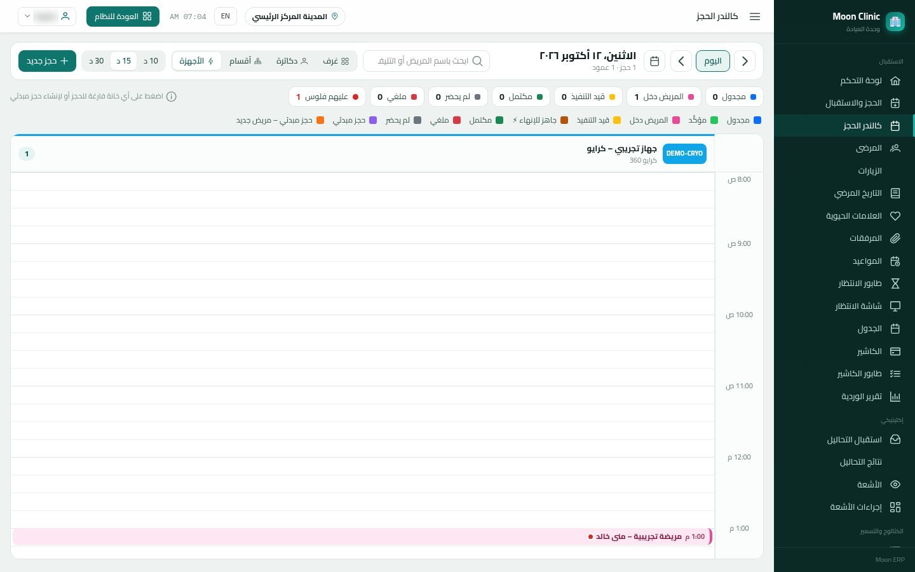This screenshot has width=915, height=572.
Task: Filter by عليهم فلوس status chip
Action: [x=327, y=97]
